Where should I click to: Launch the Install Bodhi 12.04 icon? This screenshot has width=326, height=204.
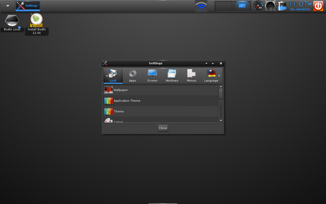click(36, 24)
